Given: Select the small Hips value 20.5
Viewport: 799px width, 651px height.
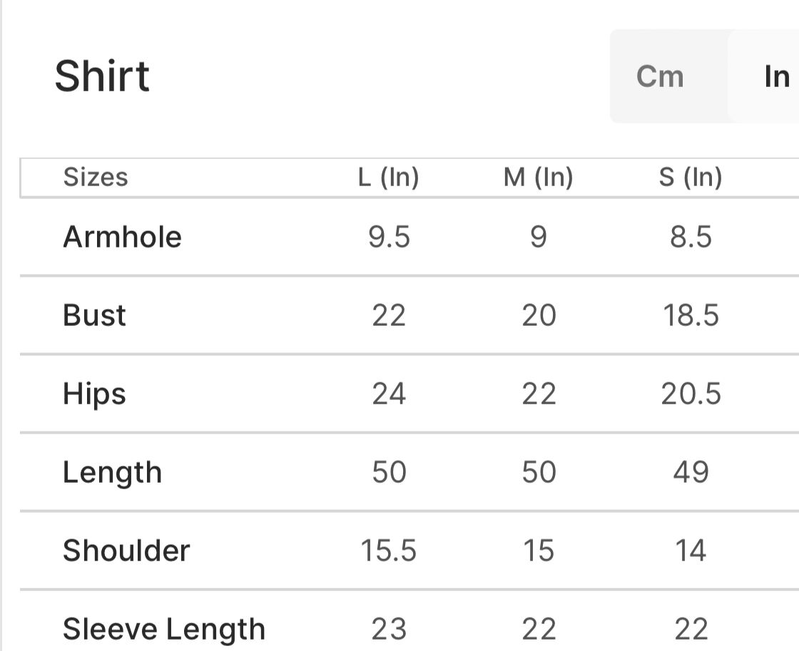Looking at the screenshot, I should [x=690, y=394].
